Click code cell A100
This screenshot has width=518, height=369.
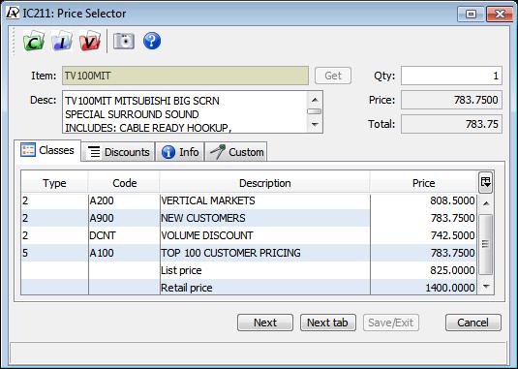pyautogui.click(x=124, y=253)
